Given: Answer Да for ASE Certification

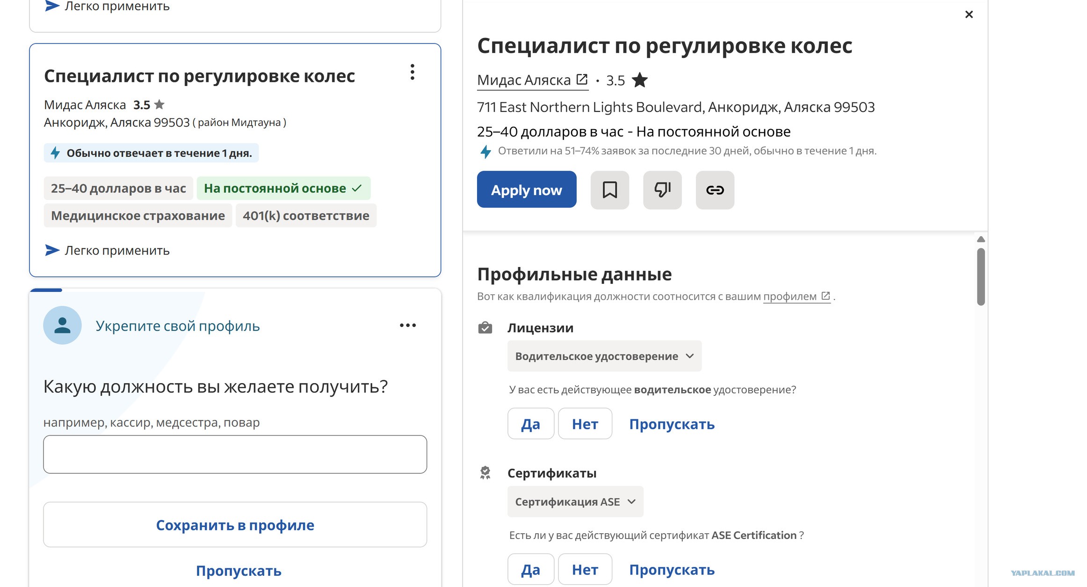Looking at the screenshot, I should tap(531, 569).
